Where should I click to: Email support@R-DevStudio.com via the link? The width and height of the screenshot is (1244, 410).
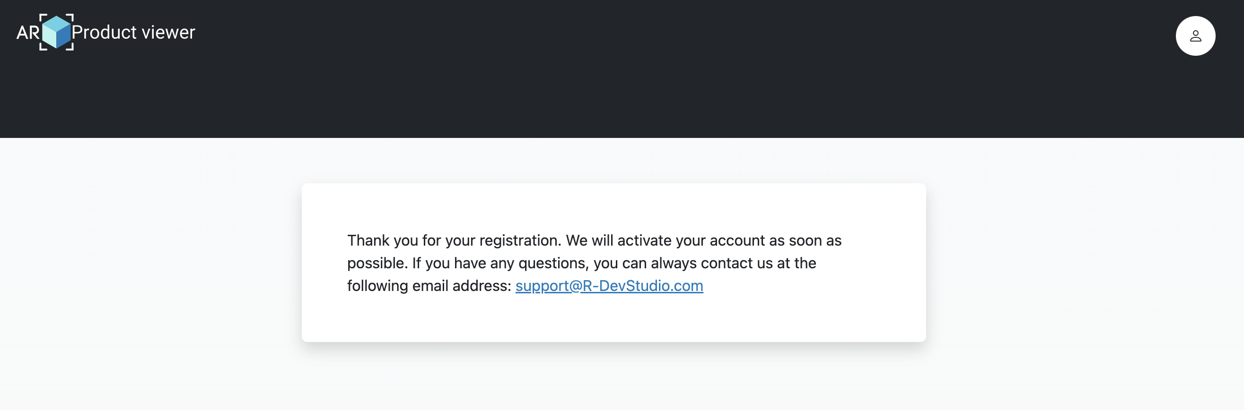[x=609, y=286]
